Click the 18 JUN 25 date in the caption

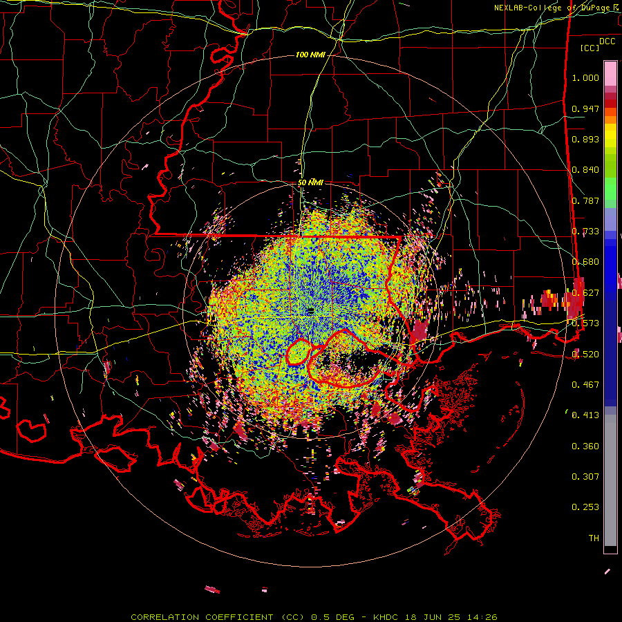(433, 617)
